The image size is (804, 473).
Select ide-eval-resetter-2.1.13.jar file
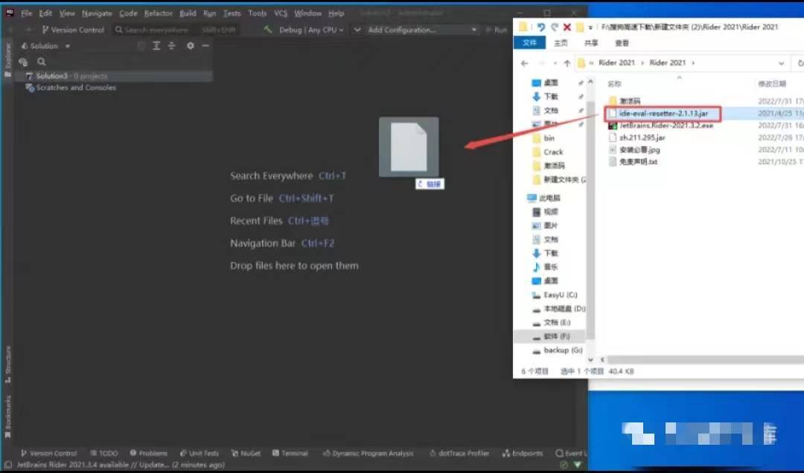pyautogui.click(x=663, y=113)
